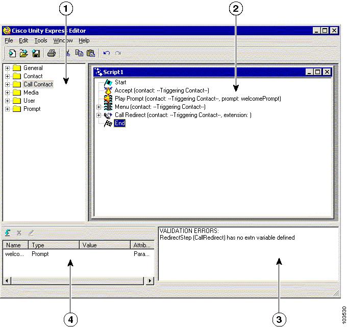The image size is (347, 327).
Task: Click the Undo toolbar icon
Action: coord(107,53)
